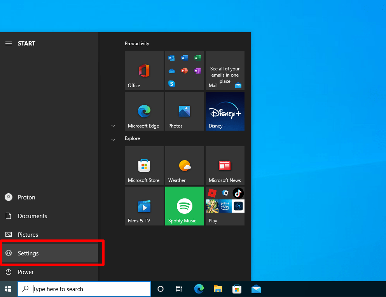Open OneNote in the Office apps folder tile

pos(197,71)
